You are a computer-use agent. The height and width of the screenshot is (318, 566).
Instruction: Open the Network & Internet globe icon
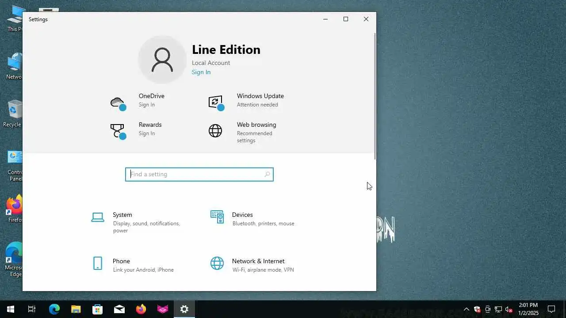[217, 263]
